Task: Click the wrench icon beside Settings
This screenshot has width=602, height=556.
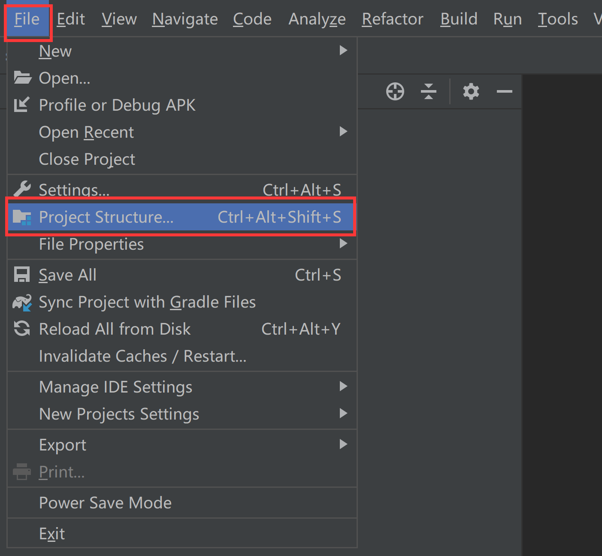Action: click(22, 189)
